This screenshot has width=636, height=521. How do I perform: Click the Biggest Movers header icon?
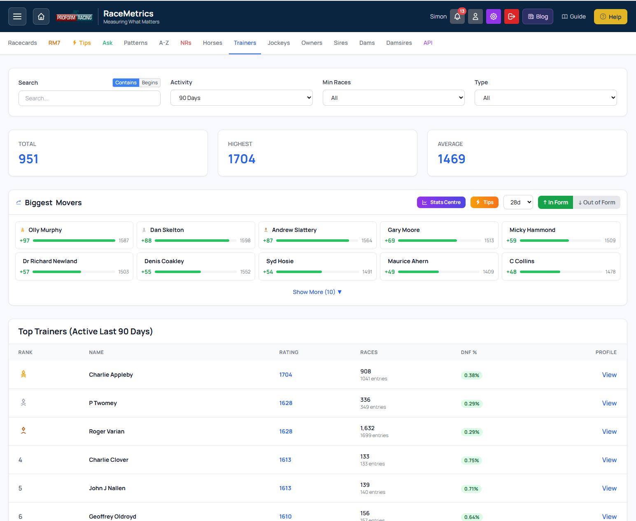point(19,203)
